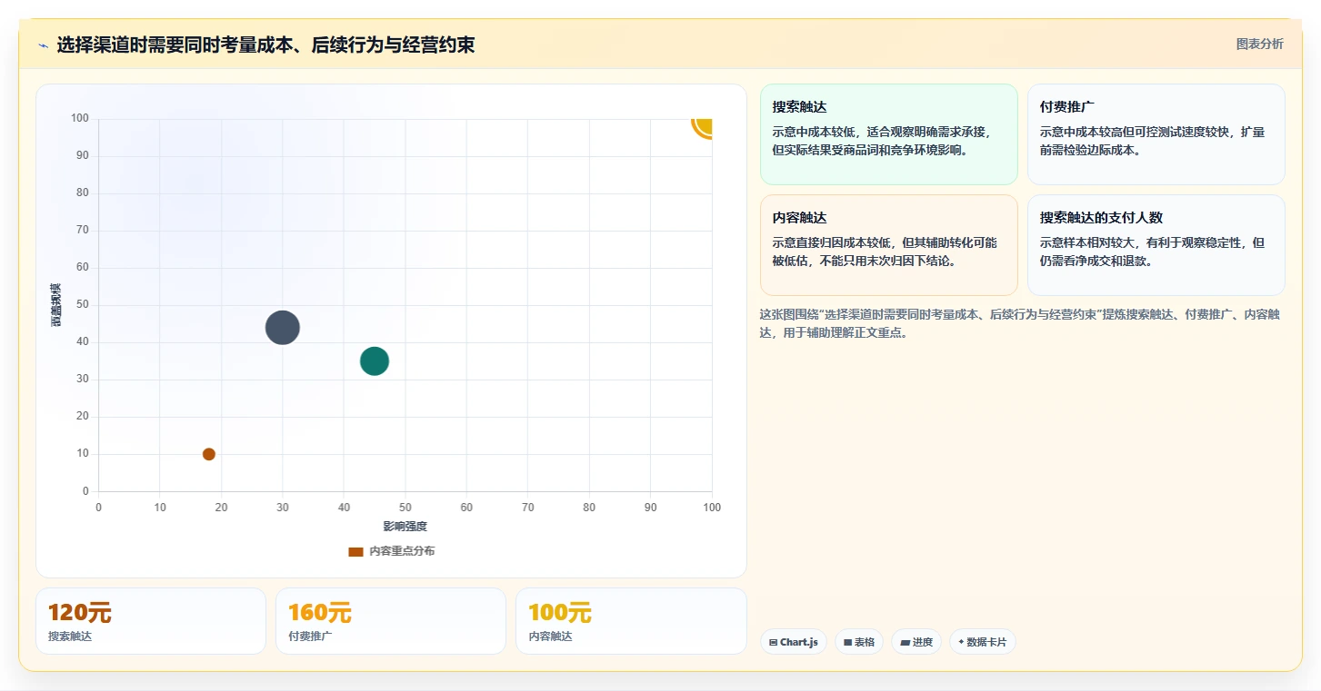Click the 影响强度 x-axis title

(405, 527)
